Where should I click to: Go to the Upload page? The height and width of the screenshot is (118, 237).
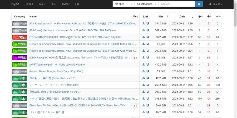click(x=29, y=4)
